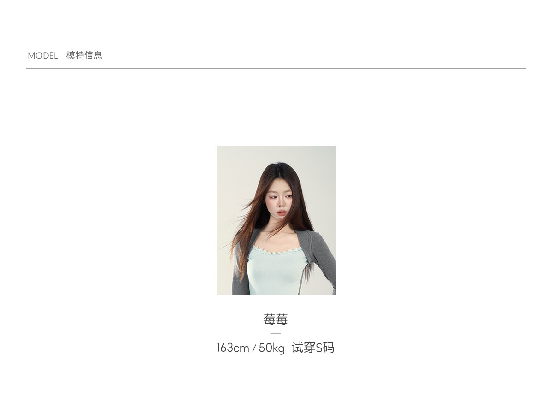The height and width of the screenshot is (395, 553).
Task: Click the slash between 163cm and 50kg
Action: (254, 348)
